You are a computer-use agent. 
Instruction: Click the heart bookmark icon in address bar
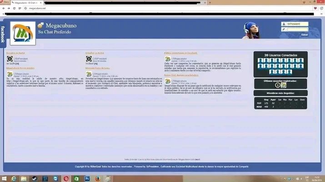pyautogui.click(x=315, y=8)
